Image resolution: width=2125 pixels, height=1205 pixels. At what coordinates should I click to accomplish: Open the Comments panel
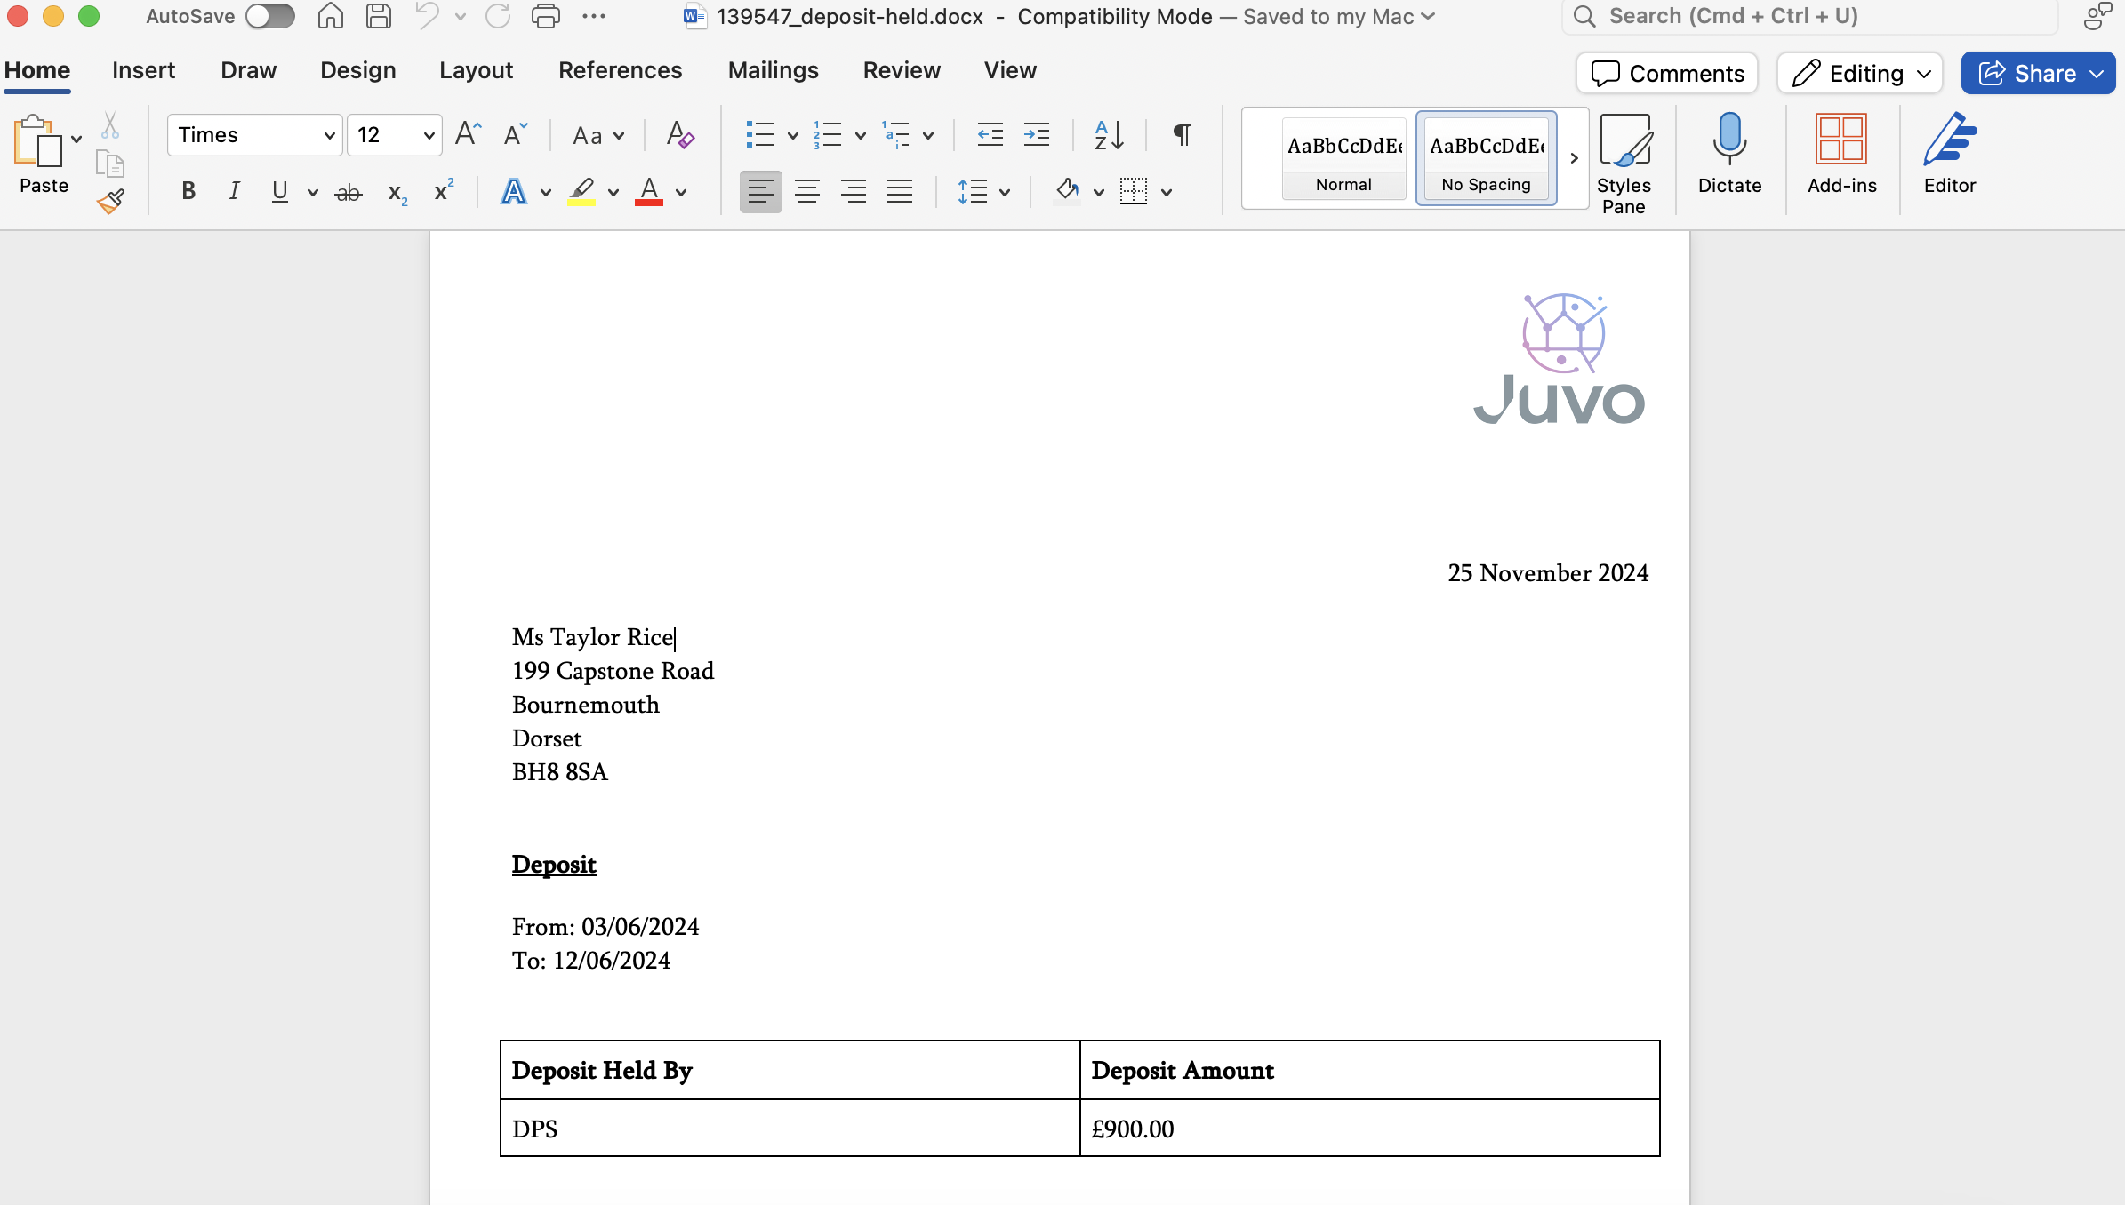(1666, 74)
